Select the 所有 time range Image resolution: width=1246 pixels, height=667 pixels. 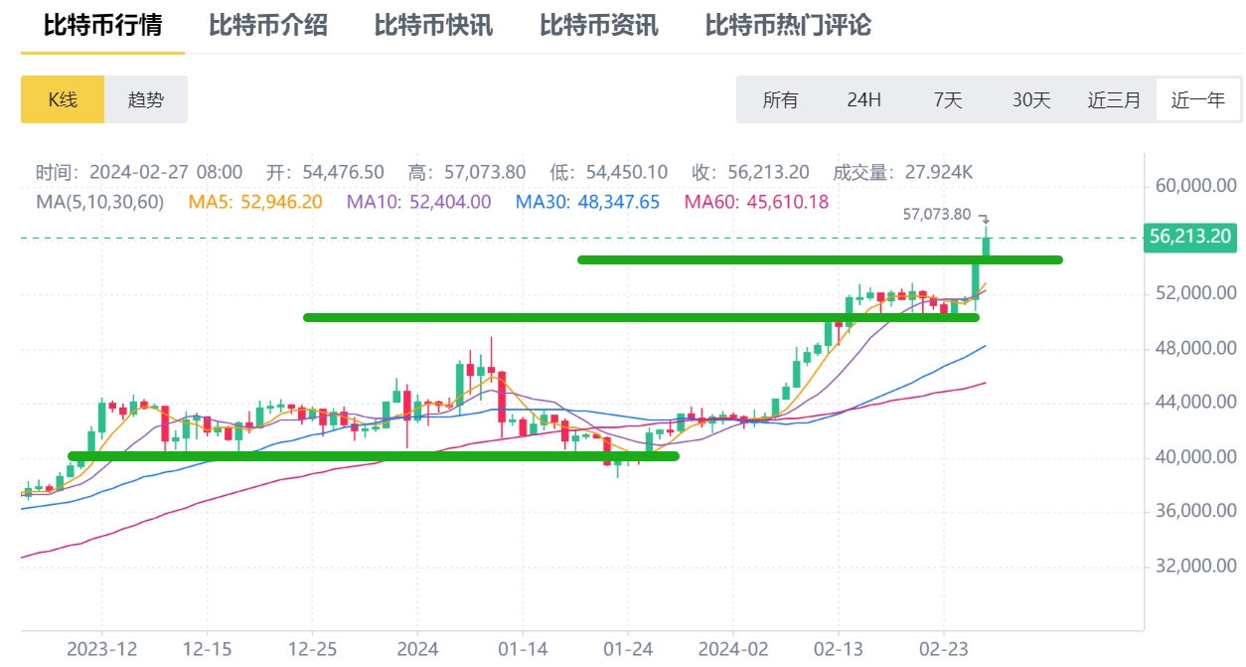click(x=780, y=99)
